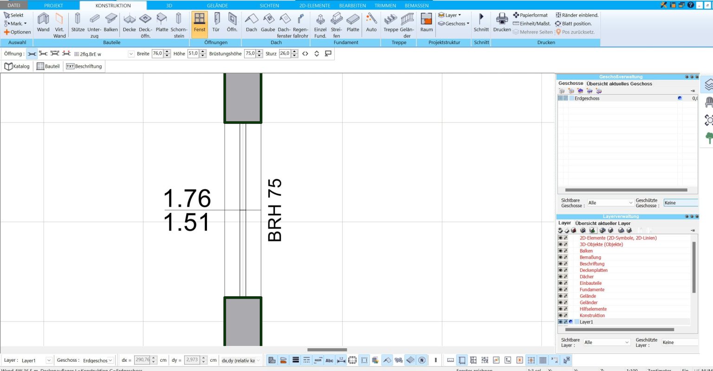Click Blatt position. option
Image resolution: width=713 pixels, height=371 pixels.
click(x=573, y=24)
